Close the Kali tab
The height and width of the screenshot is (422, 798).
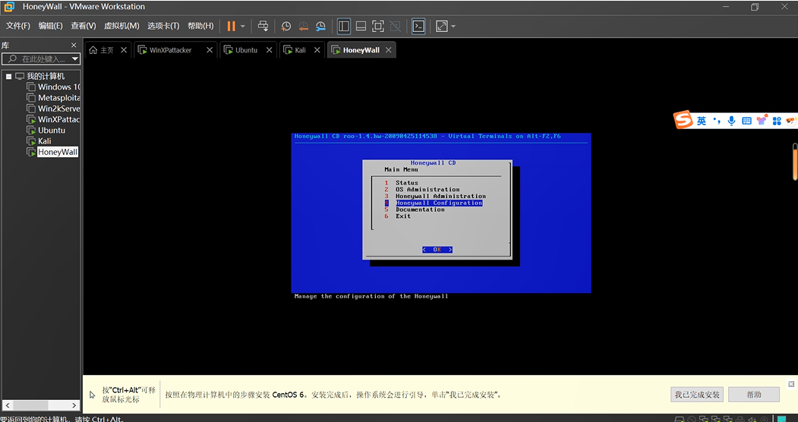[x=317, y=50]
